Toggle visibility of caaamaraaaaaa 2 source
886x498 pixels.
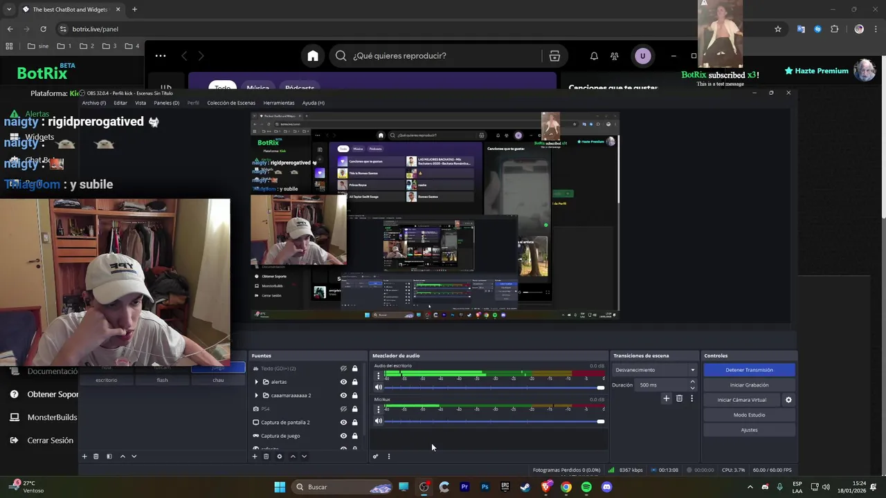[343, 396]
